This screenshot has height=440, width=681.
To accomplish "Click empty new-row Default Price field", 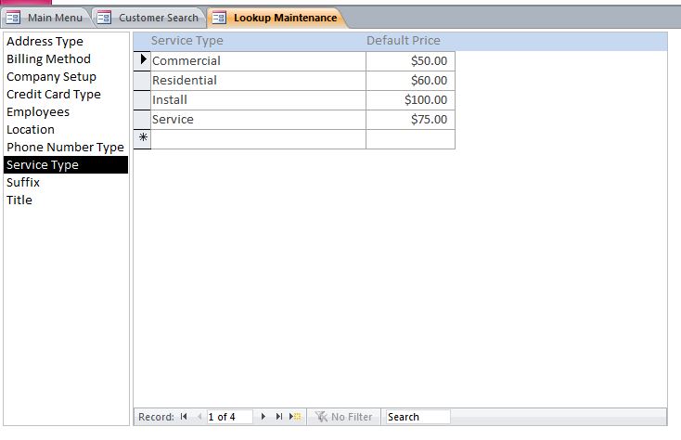I will [x=410, y=139].
